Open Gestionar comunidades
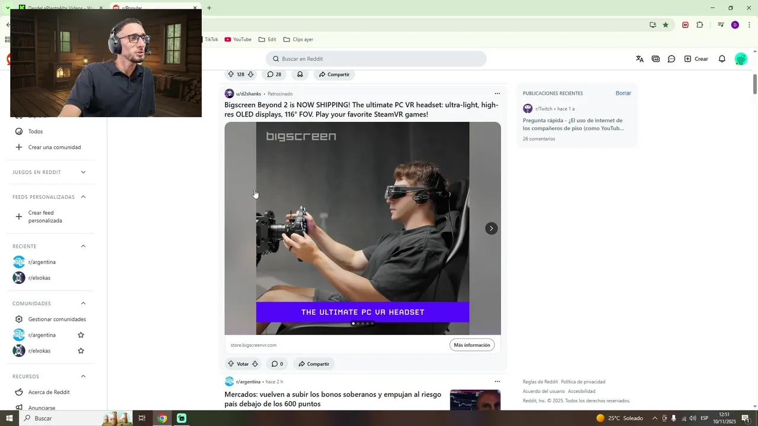This screenshot has height=426, width=758. [x=57, y=319]
